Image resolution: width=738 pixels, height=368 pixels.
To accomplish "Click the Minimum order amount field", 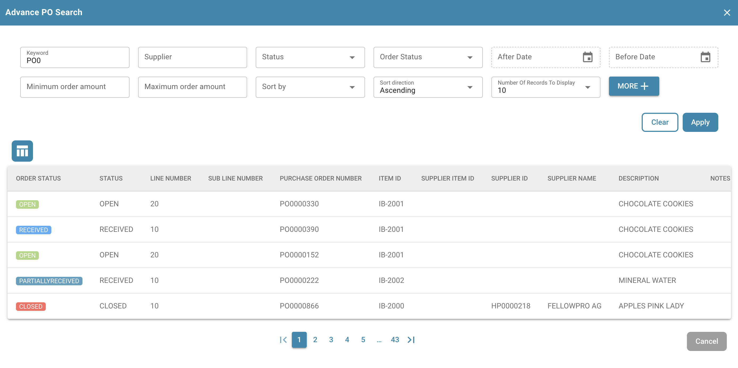I will pyautogui.click(x=74, y=87).
